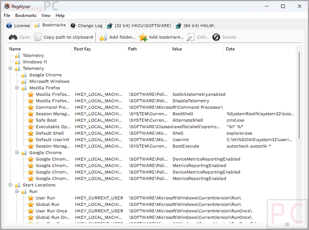The height and width of the screenshot is (230, 309).
Task: Select the Global Run bookmark
Action: pyautogui.click(x=47, y=204)
